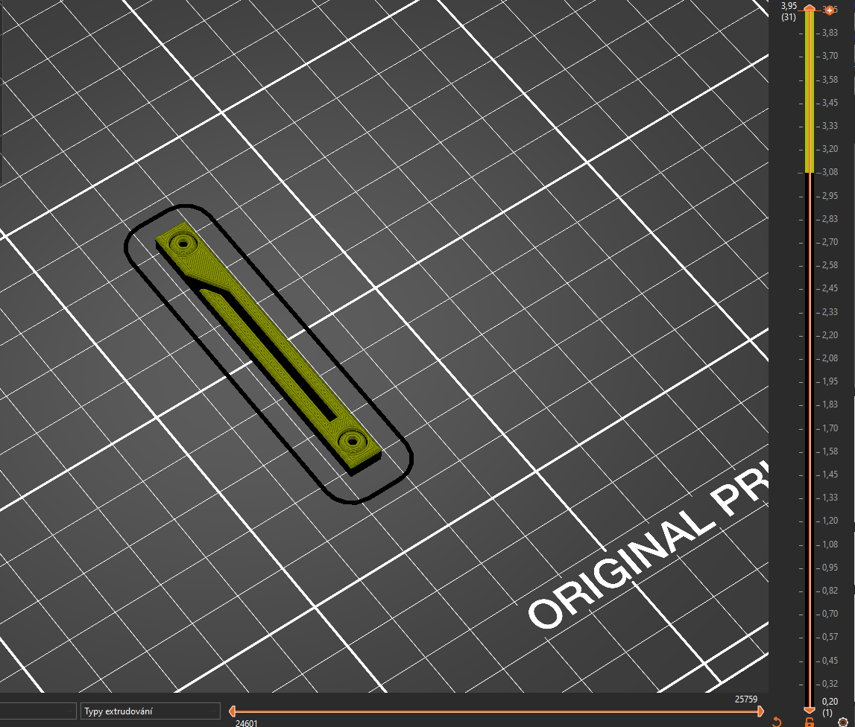Click the upper mounting hole on the model
This screenshot has height=727, width=855.
(x=182, y=243)
